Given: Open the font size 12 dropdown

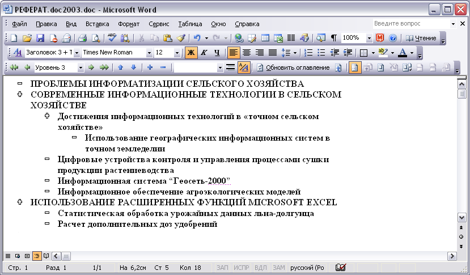Looking at the screenshot, I should pos(177,53).
